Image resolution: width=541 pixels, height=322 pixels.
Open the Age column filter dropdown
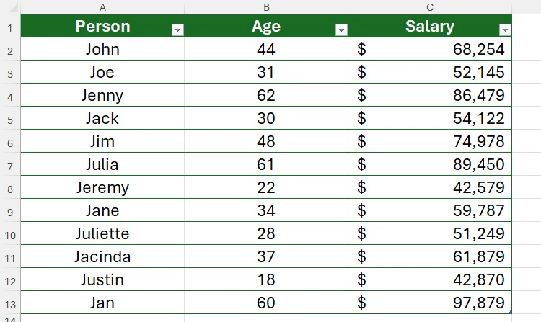pos(341,30)
